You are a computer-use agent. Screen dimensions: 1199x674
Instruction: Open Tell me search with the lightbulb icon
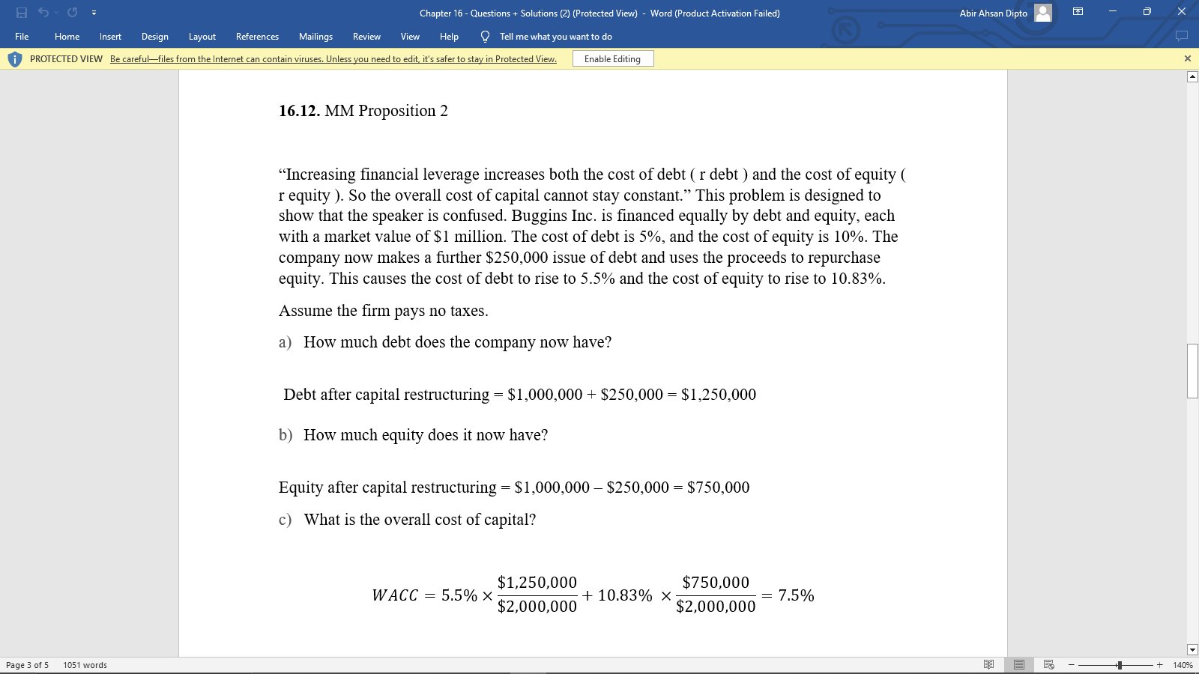484,36
